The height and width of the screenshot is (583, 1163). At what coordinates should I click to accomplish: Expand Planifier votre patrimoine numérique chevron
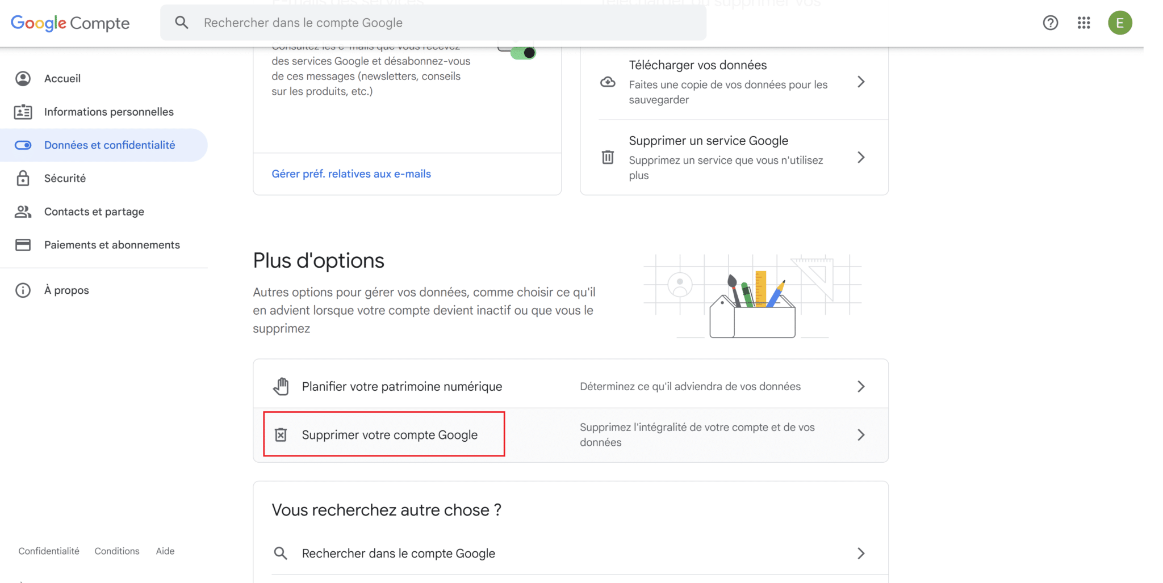(x=861, y=386)
